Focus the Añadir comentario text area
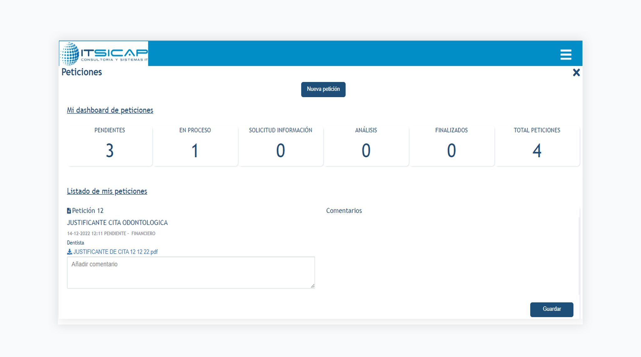This screenshot has height=357, width=641. pos(191,273)
